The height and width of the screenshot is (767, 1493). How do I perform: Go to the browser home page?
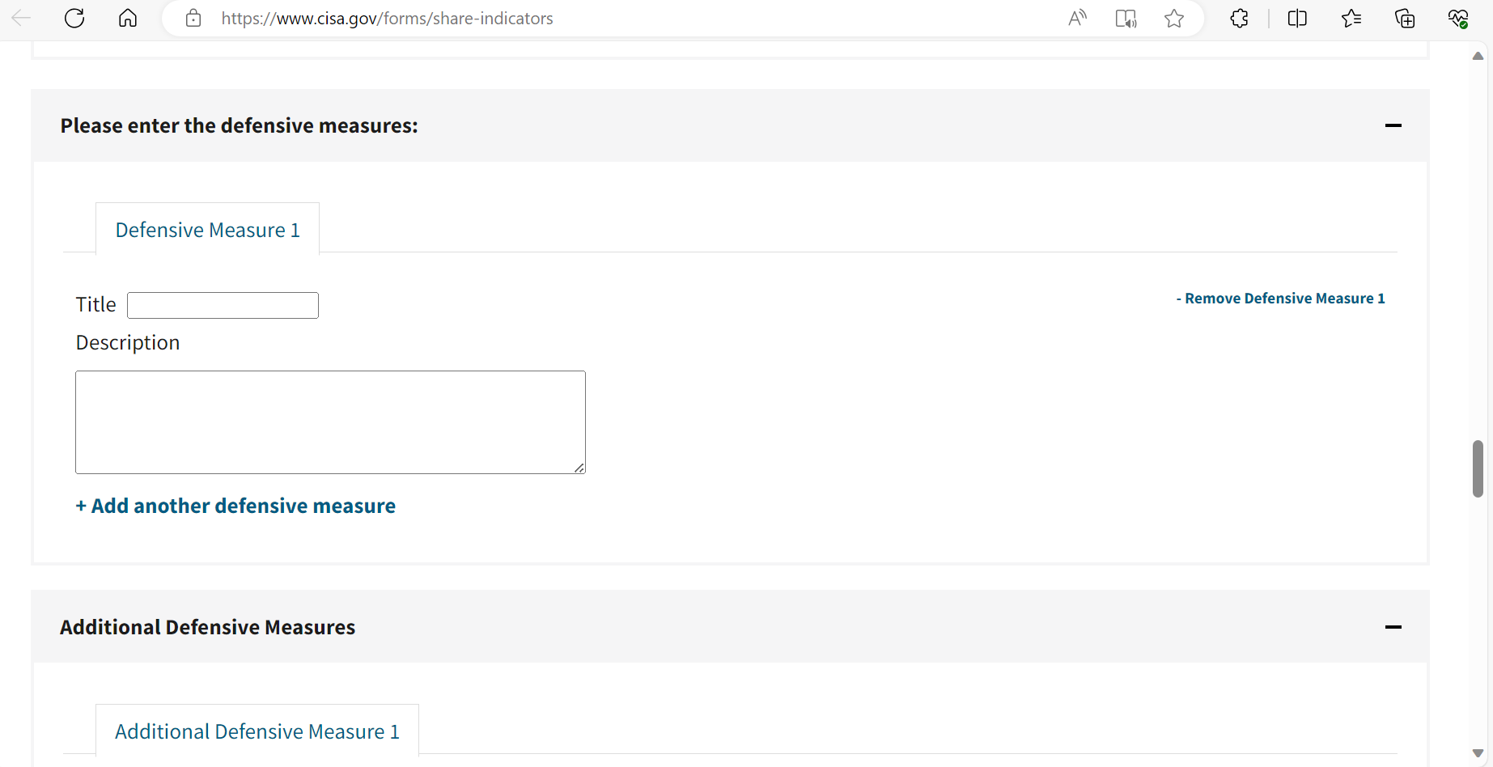[128, 19]
